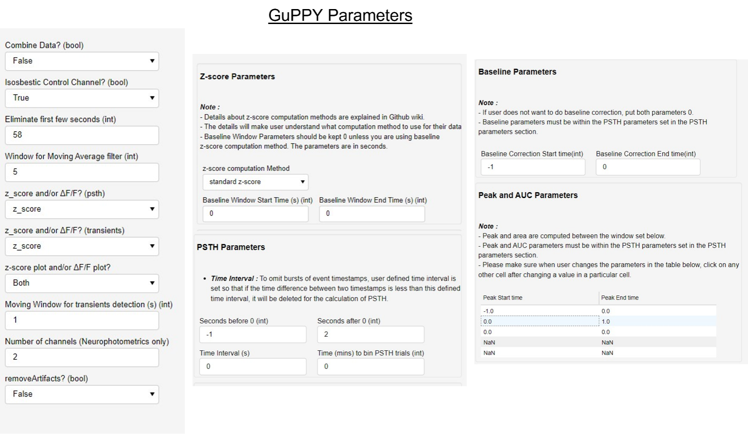
Task: Expand the removeArtifacts? dropdown
Action: click(x=82, y=394)
